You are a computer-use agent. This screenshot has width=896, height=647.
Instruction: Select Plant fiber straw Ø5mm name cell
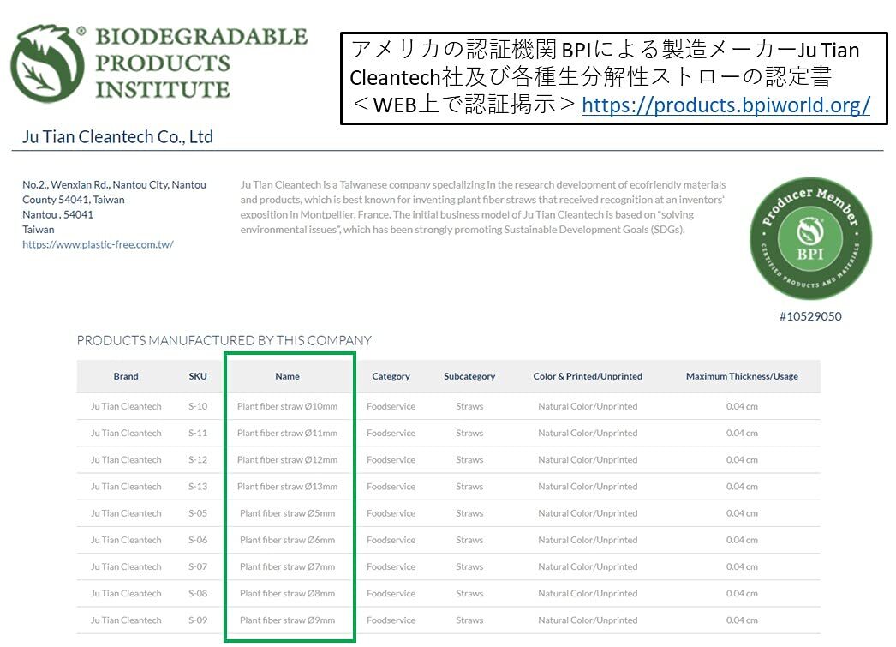tap(288, 513)
